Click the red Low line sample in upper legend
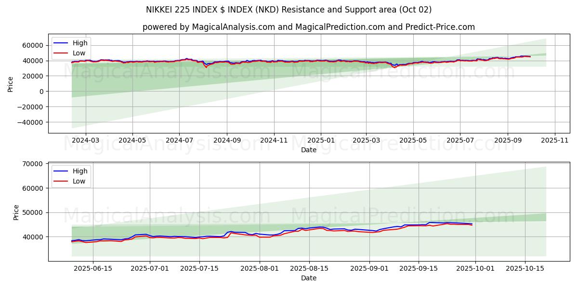The height and width of the screenshot is (289, 578). coord(61,53)
